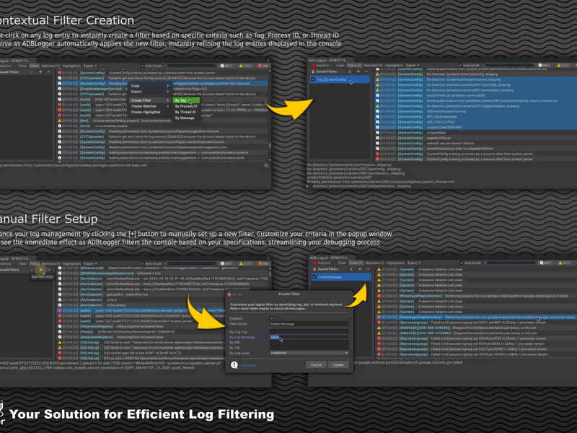Click the minus remove-filter icon in the context-menu window
Image resolution: width=577 pixels, height=433 pixels.
coord(48,72)
